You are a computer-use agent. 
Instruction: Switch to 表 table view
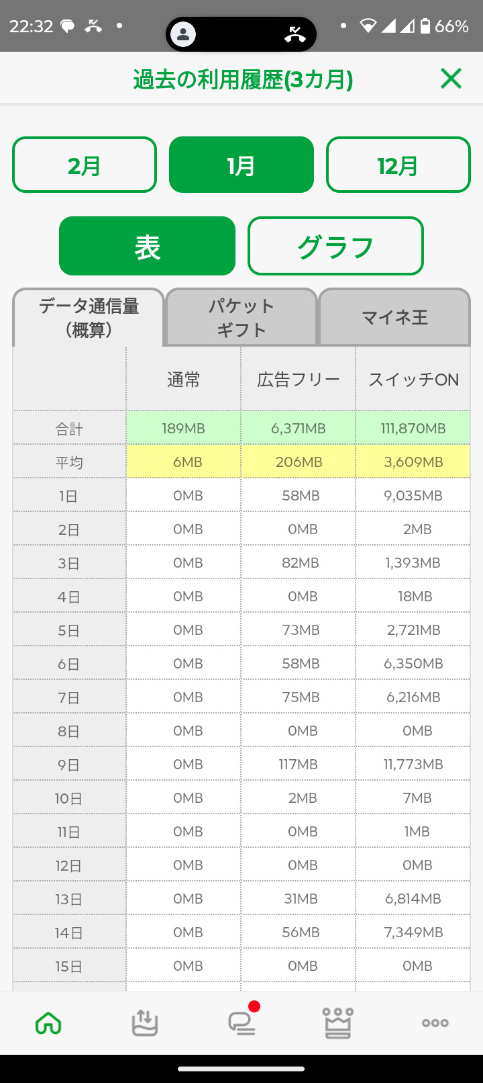147,246
